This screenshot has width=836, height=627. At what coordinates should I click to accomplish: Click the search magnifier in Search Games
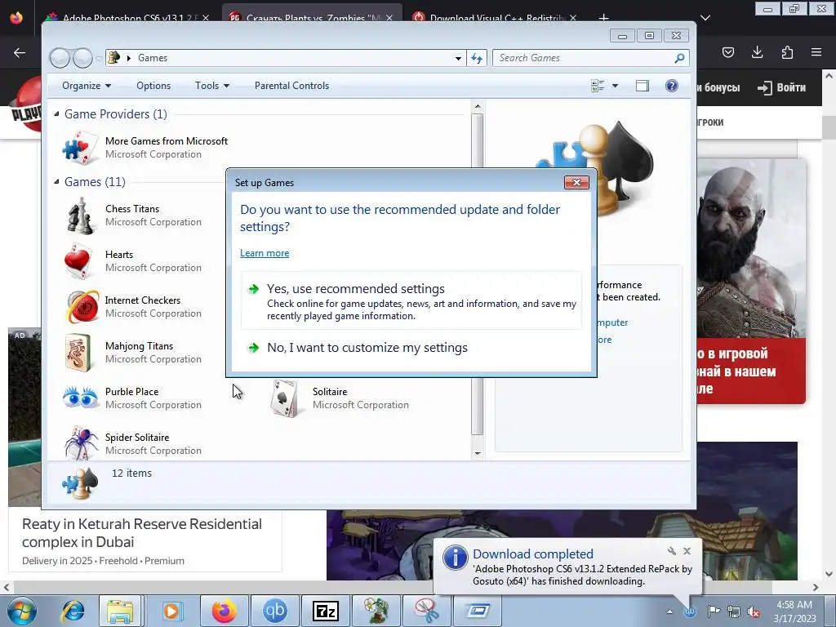click(x=679, y=58)
